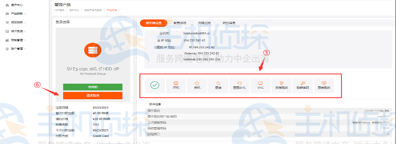Screen dimensions: 396x144
Task: Click the hostname hostucantest001-yl
Action: click(x=196, y=33)
